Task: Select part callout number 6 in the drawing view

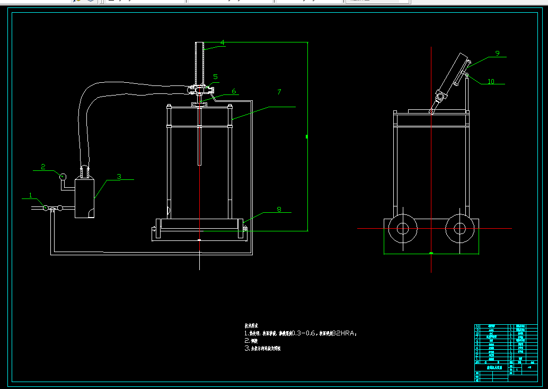Action: [x=234, y=91]
